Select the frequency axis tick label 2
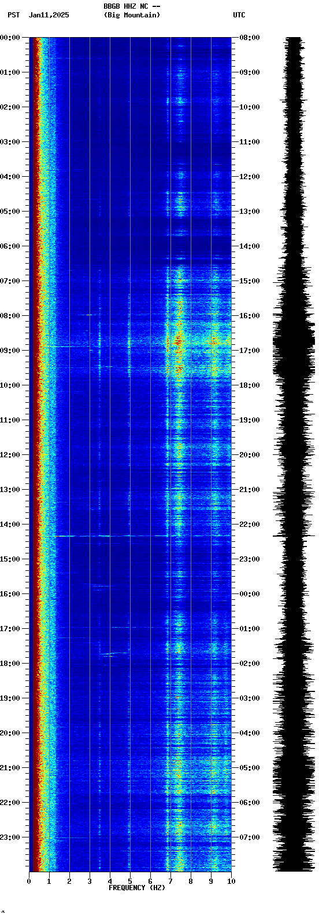The image size is (319, 918). click(69, 881)
